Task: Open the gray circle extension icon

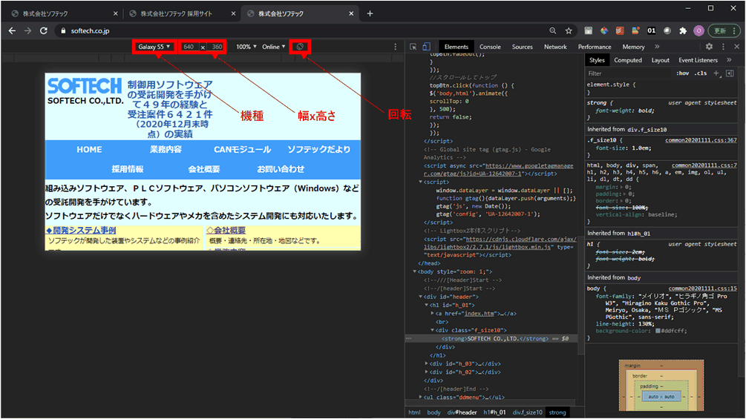Action: point(667,31)
